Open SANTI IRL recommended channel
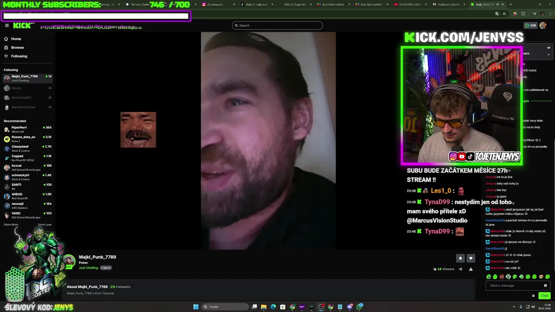This screenshot has height=312, width=555. click(27, 186)
